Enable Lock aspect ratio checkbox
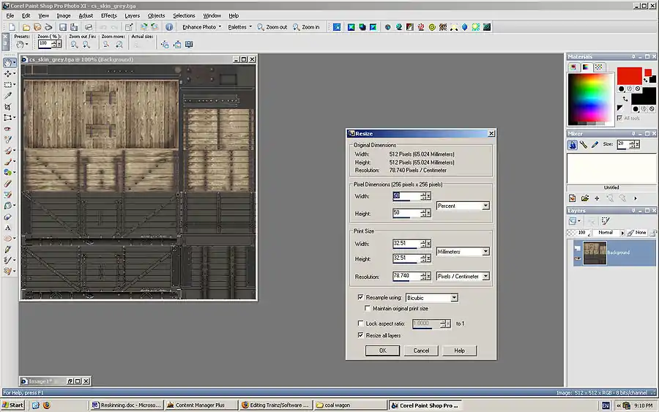 click(x=360, y=323)
